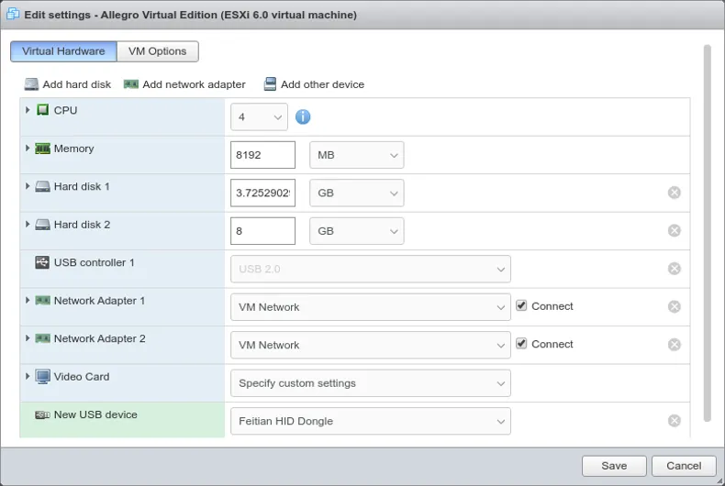The height and width of the screenshot is (486, 725).
Task: Toggle Connect checkbox for Network Adapter 2
Action: (x=521, y=344)
